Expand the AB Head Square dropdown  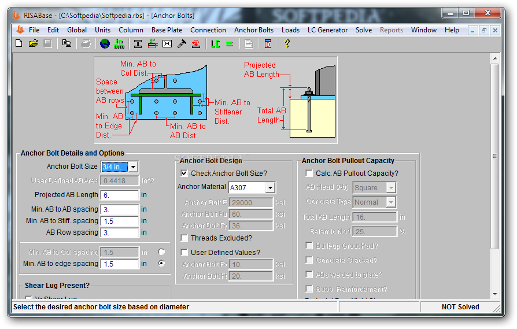391,187
